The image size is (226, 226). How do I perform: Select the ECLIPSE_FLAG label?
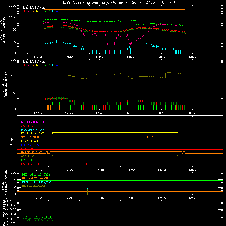pos(31,145)
